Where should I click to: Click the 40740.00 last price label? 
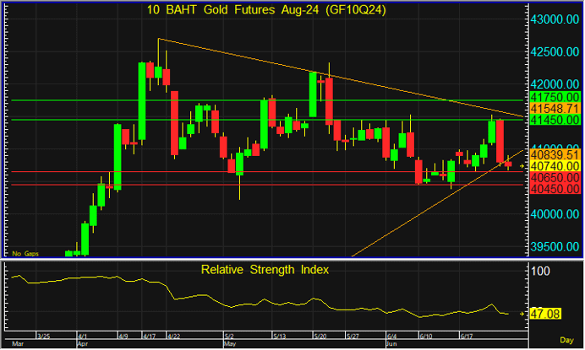tap(555, 166)
